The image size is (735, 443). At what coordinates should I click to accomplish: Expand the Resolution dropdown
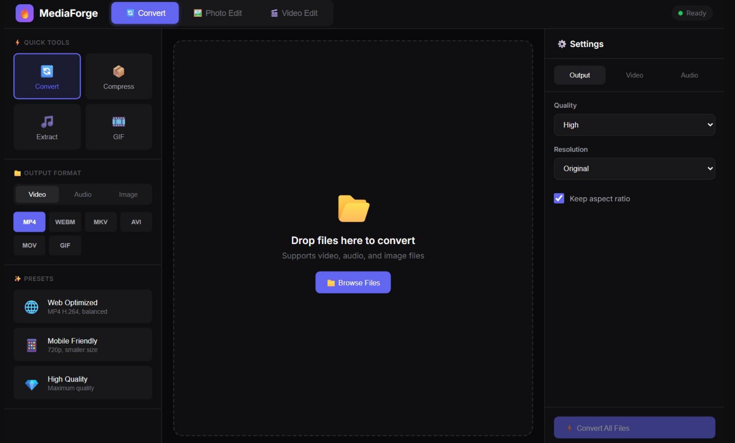pos(634,169)
